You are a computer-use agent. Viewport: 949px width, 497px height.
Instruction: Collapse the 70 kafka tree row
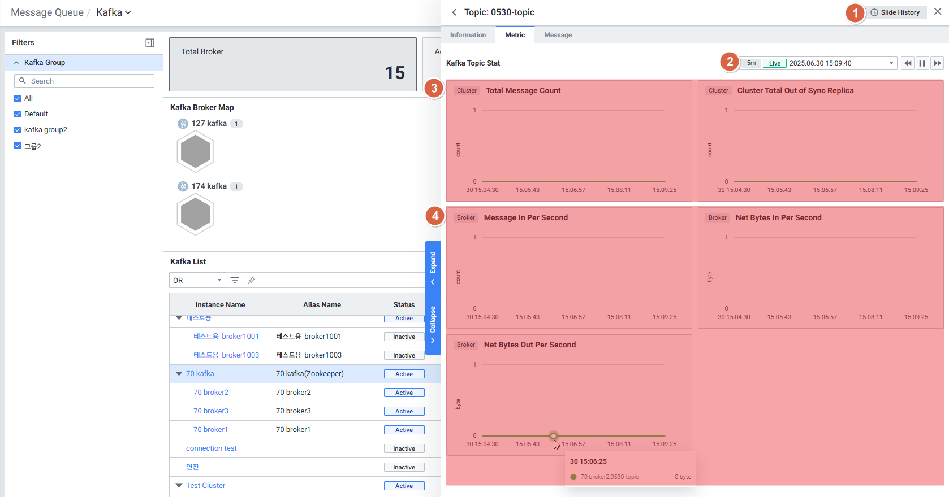pos(179,374)
